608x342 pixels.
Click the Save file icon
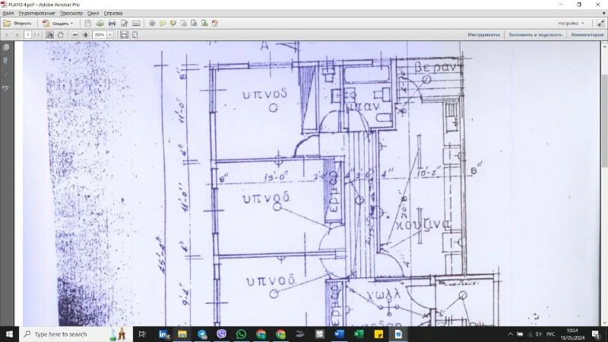pyautogui.click(x=88, y=24)
